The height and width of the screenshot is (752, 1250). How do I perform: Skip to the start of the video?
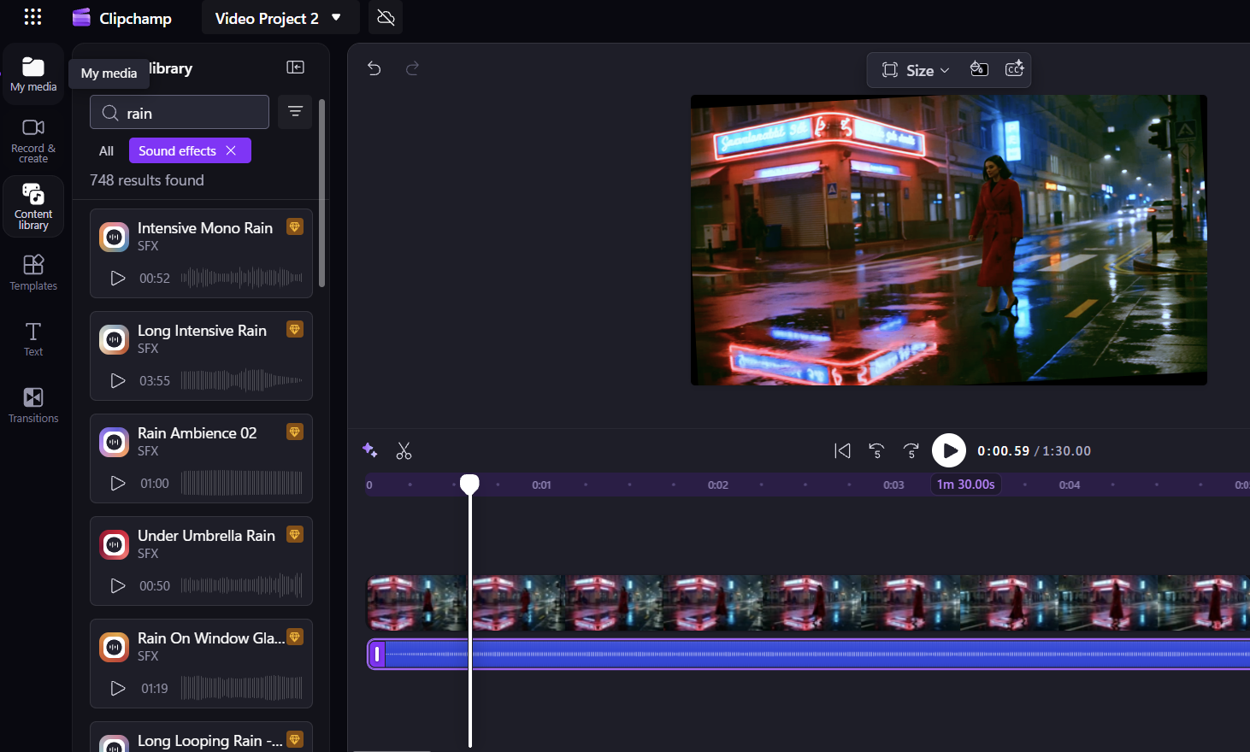[842, 450]
